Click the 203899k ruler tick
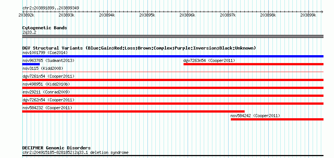334x158 pixels. click(x=308, y=15)
